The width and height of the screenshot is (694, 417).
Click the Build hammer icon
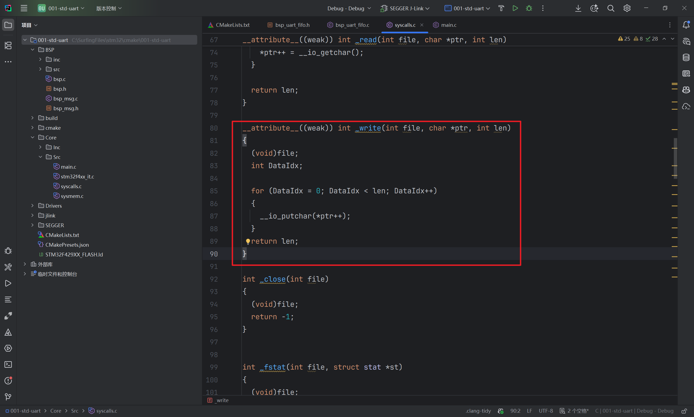(501, 8)
